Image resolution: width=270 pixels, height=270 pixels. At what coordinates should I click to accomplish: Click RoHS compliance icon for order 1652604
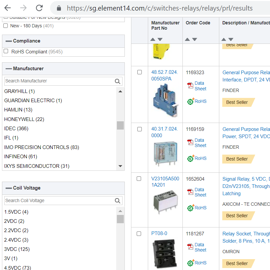(x=190, y=208)
